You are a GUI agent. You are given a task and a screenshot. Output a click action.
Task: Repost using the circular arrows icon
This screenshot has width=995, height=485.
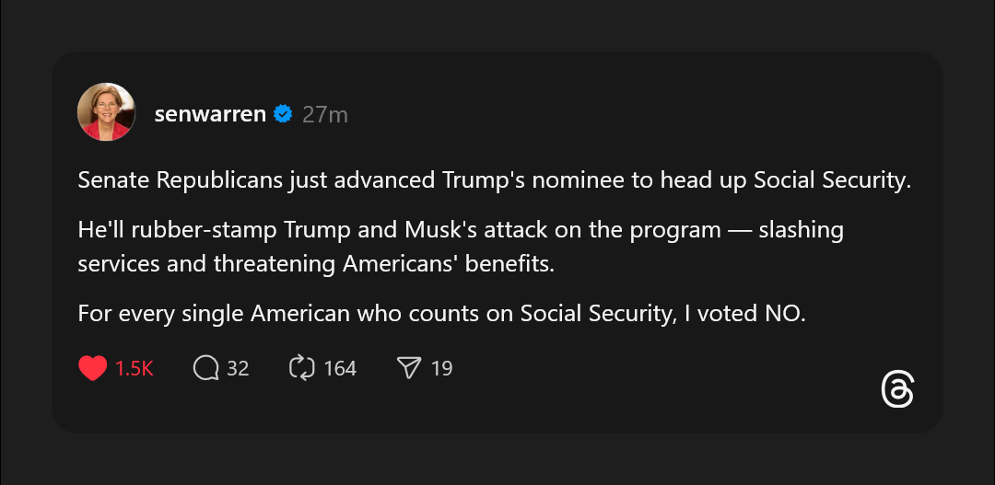point(302,368)
